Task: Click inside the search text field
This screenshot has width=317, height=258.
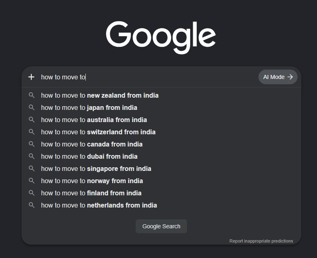Action: coord(149,77)
